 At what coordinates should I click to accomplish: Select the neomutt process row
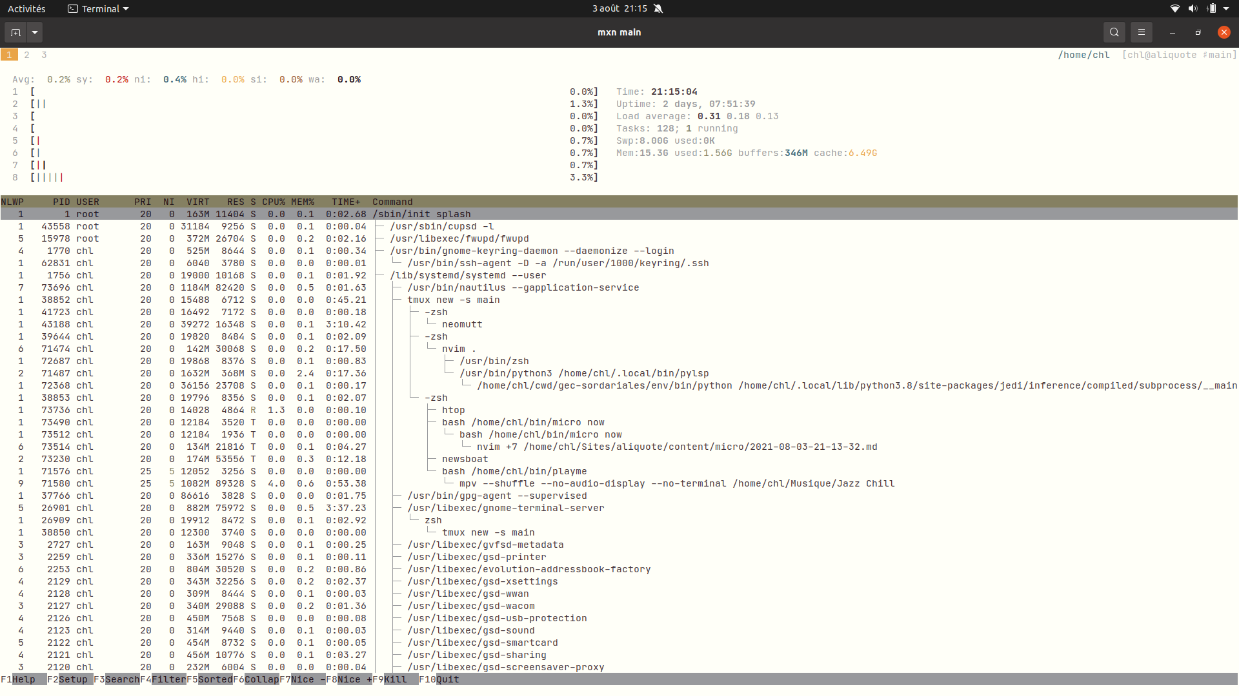[x=462, y=324]
